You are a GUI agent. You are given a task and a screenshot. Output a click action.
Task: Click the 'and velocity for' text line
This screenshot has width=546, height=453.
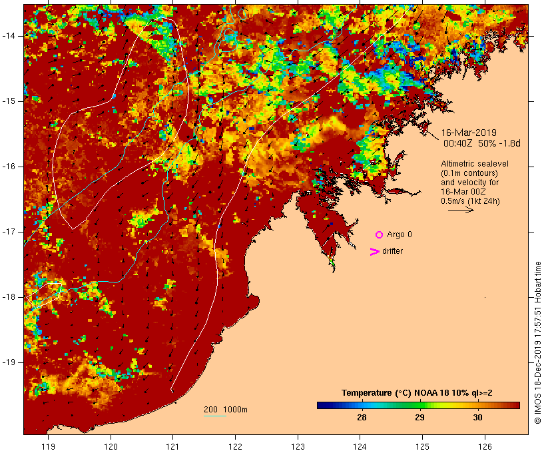pos(469,183)
